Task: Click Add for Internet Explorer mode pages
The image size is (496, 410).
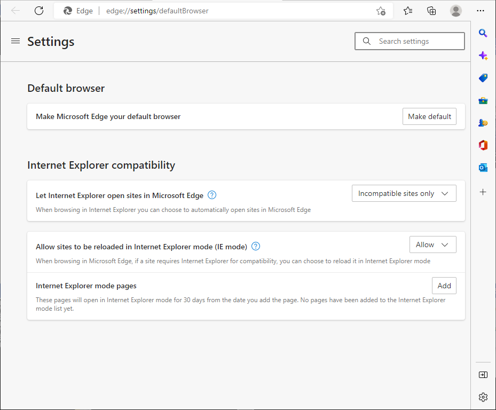Action: point(444,286)
